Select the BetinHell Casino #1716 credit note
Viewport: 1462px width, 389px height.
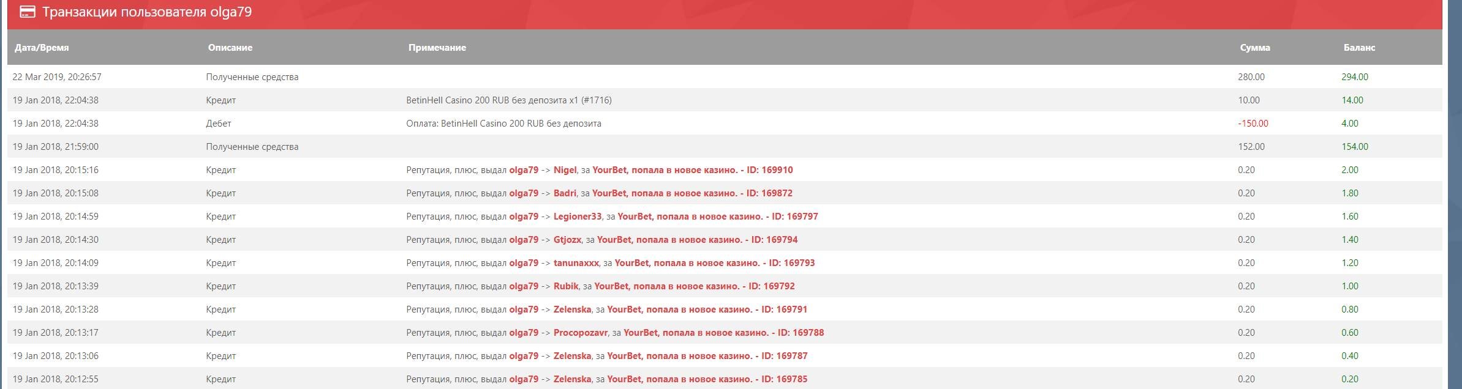(x=508, y=100)
